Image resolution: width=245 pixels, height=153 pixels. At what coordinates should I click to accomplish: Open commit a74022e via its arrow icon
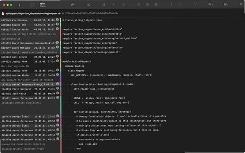pyautogui.click(x=57, y=61)
